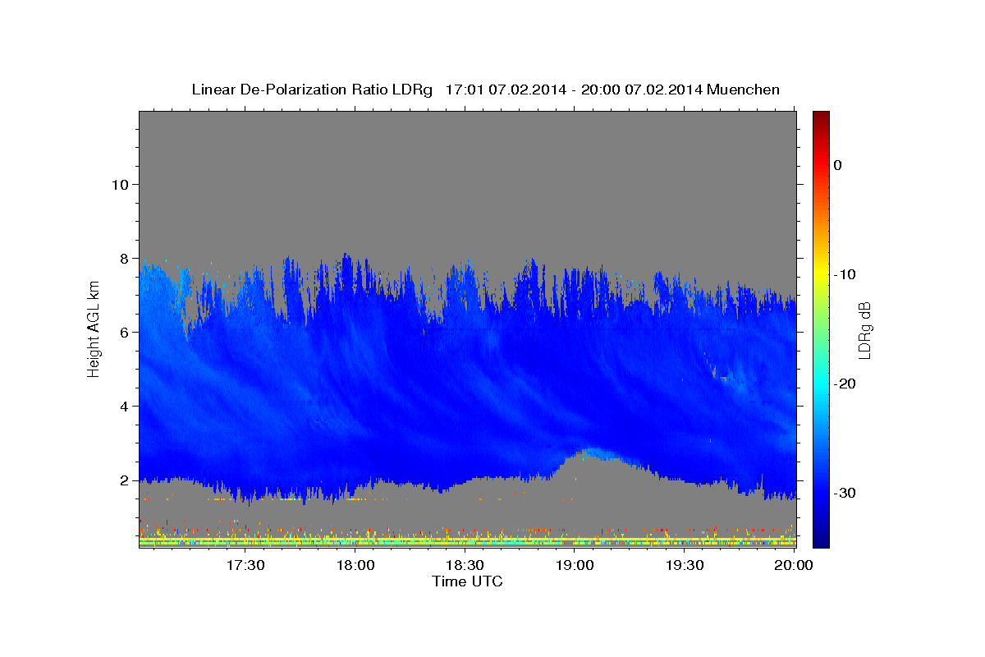Click the 19:00 time tick label

coord(575,565)
